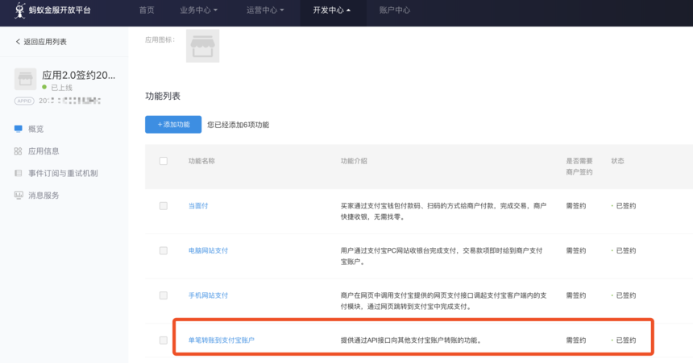Click the 事件订阅与重试机制 list icon
This screenshot has width=693, height=363.
[x=18, y=173]
